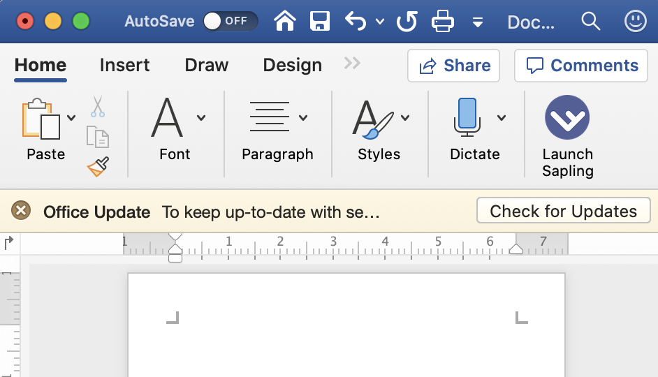Expand the Dictate language dropdown

(x=502, y=118)
